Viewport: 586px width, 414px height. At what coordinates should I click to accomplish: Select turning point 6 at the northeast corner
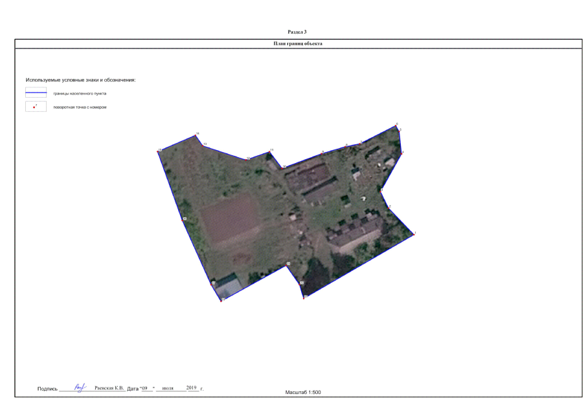coord(396,125)
